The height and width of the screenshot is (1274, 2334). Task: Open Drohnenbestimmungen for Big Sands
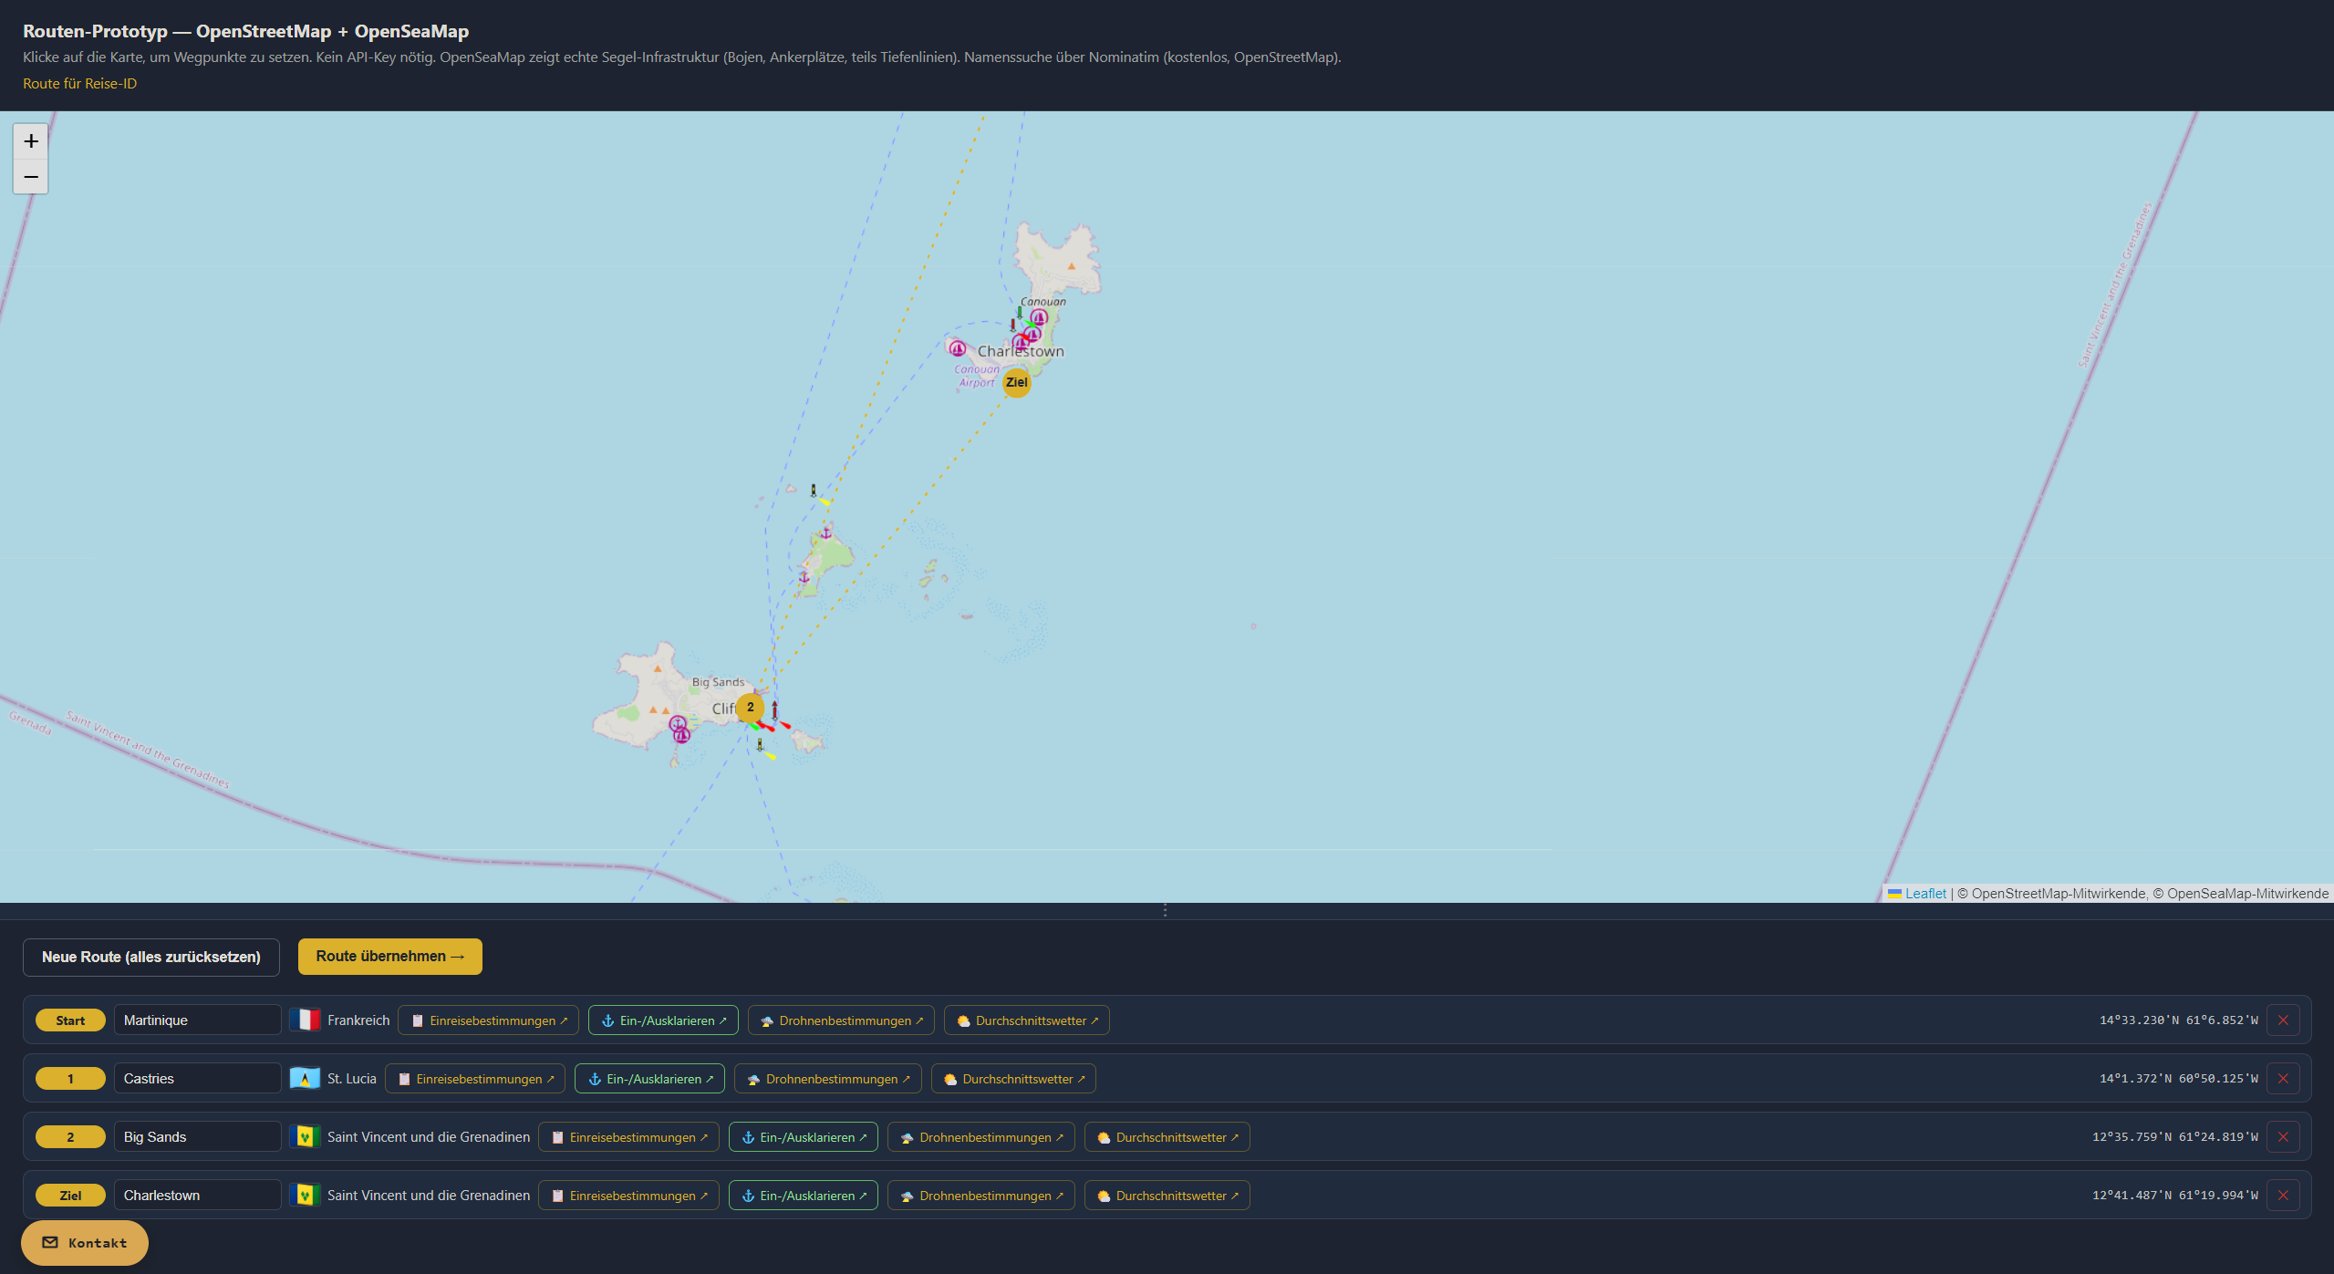coord(980,1136)
